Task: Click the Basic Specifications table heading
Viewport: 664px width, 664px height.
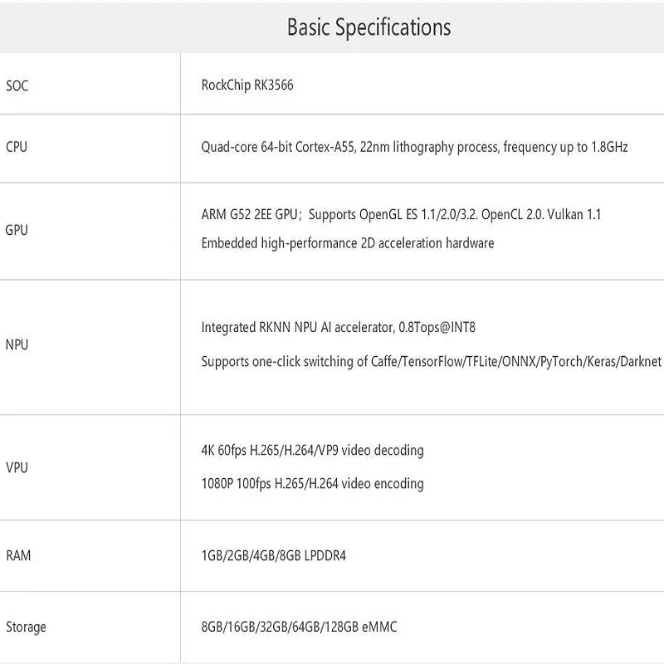Action: click(x=369, y=27)
